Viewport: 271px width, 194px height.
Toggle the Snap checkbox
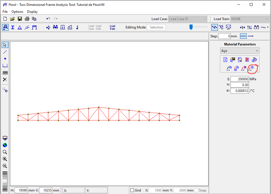tap(196, 190)
